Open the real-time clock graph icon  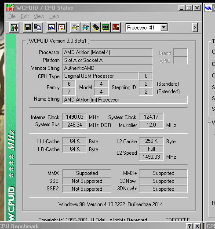click(51, 27)
